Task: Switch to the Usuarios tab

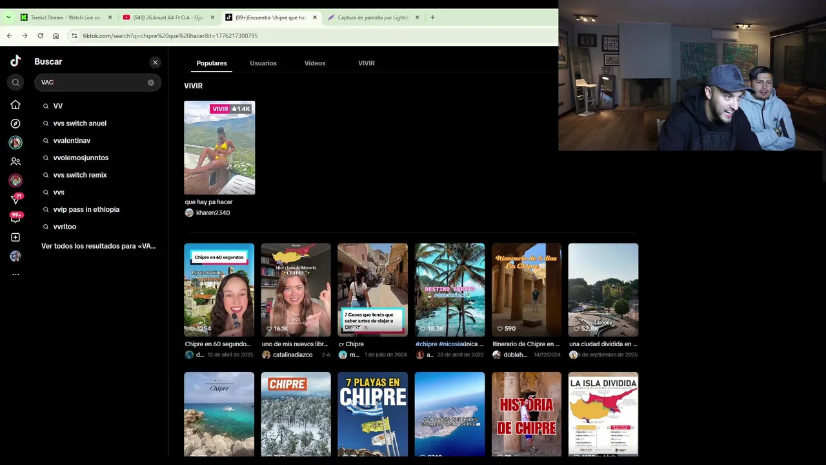Action: pyautogui.click(x=263, y=63)
